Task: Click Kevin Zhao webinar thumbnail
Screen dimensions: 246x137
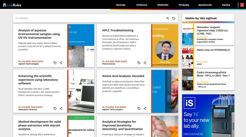Action: 165,46
